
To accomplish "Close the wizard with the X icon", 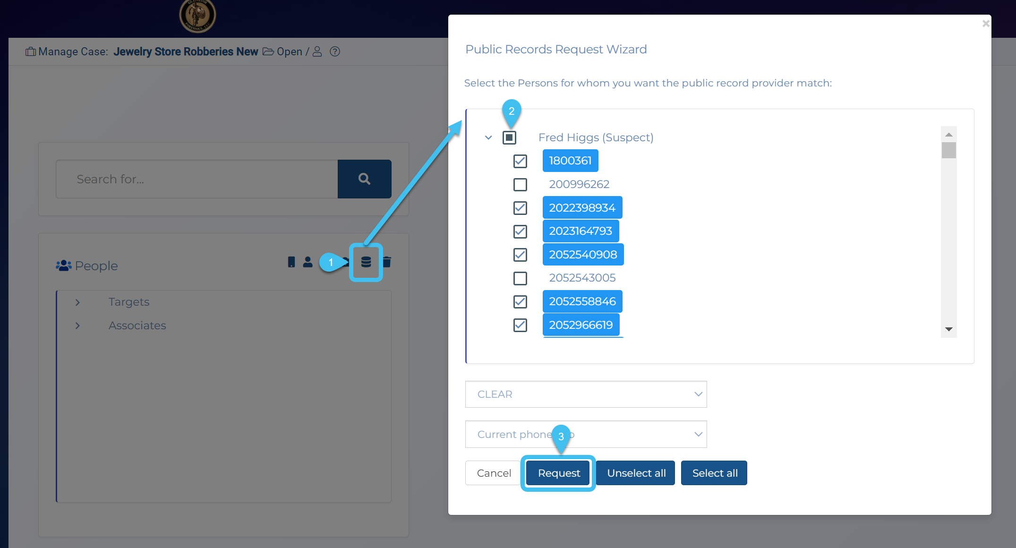I will pyautogui.click(x=985, y=23).
